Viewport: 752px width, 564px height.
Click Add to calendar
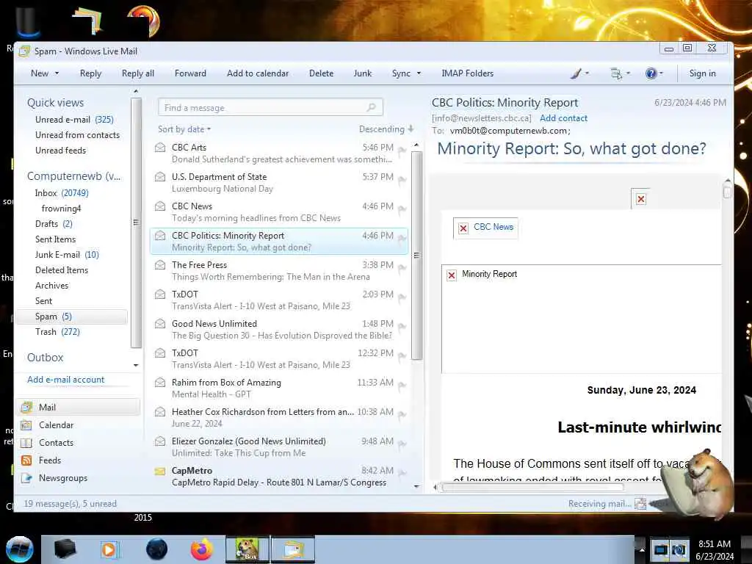tap(258, 73)
